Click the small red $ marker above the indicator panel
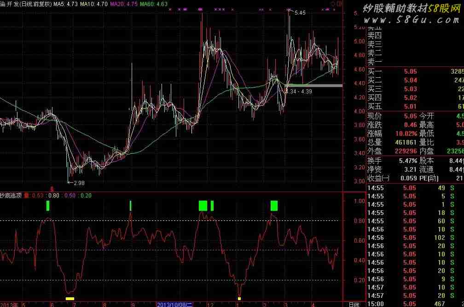464x307 pixels. tap(52, 189)
